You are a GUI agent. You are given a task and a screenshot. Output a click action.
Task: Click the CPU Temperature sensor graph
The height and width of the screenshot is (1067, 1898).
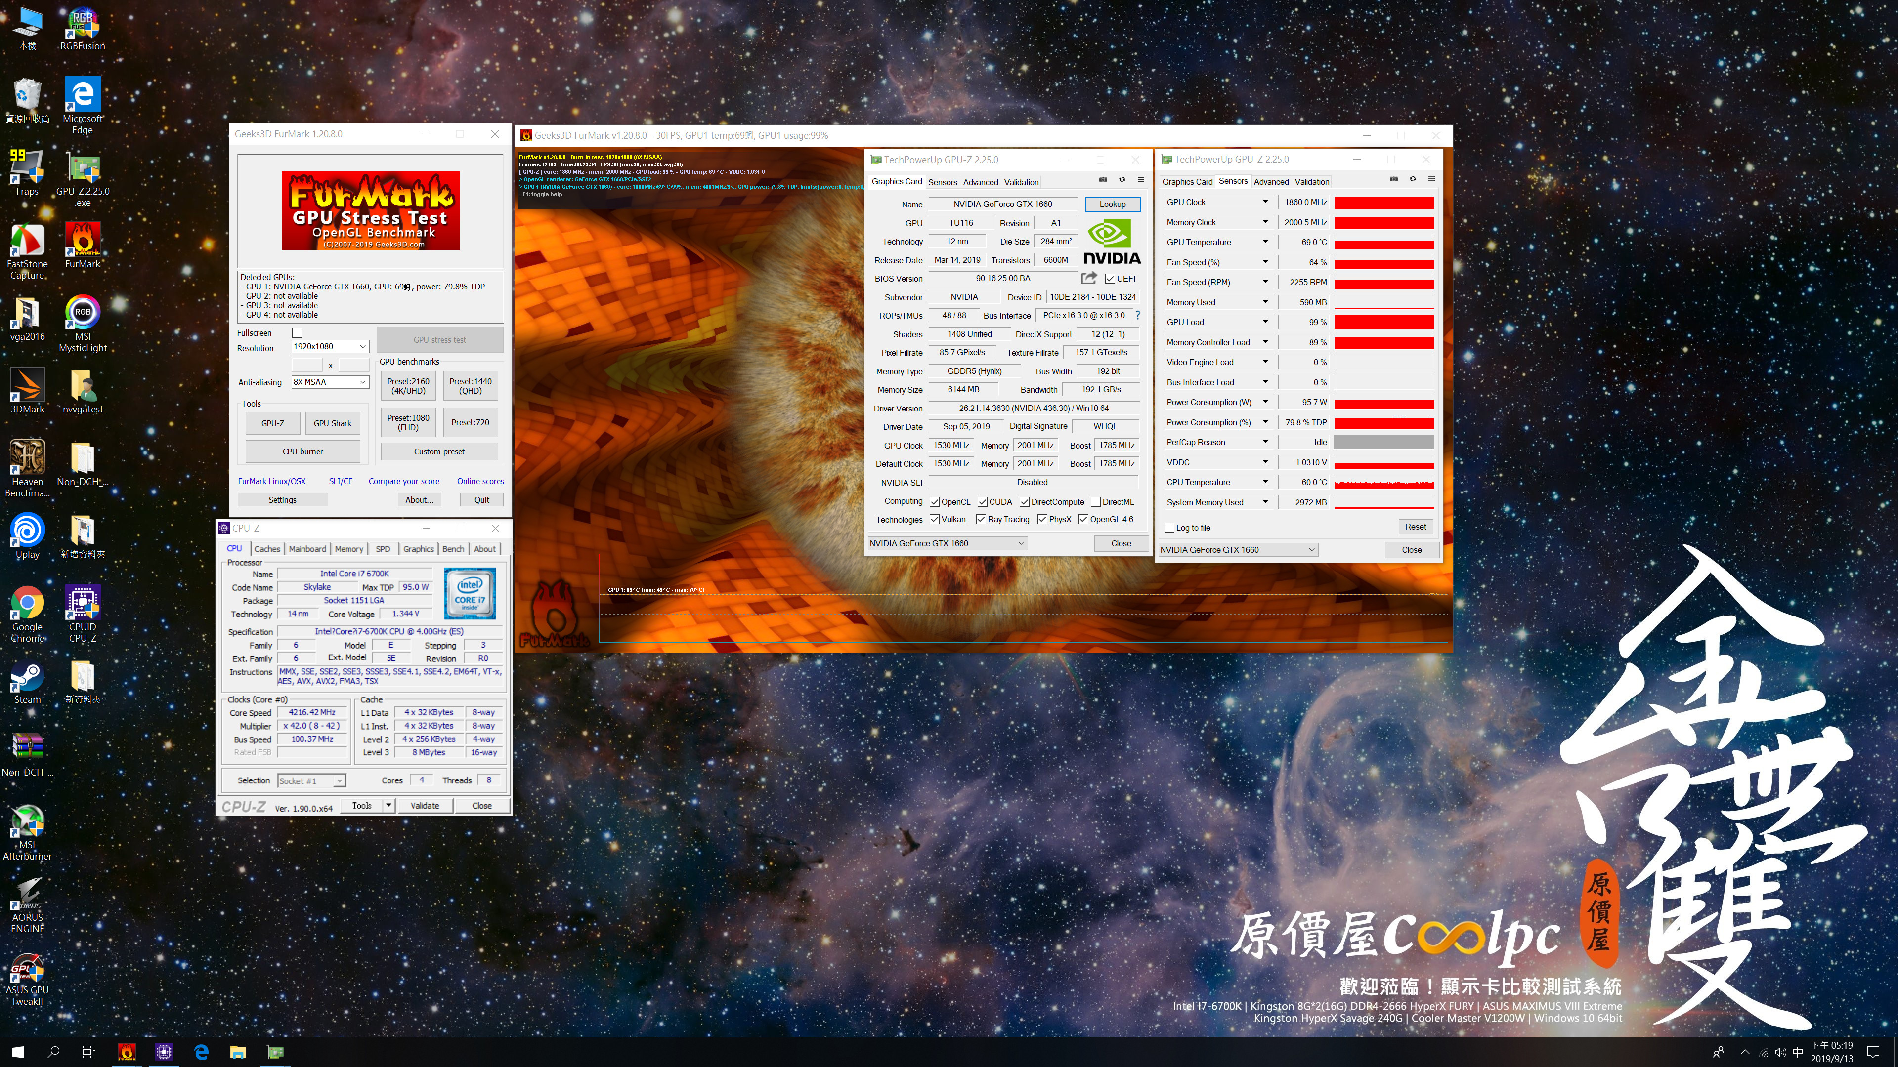1383,482
